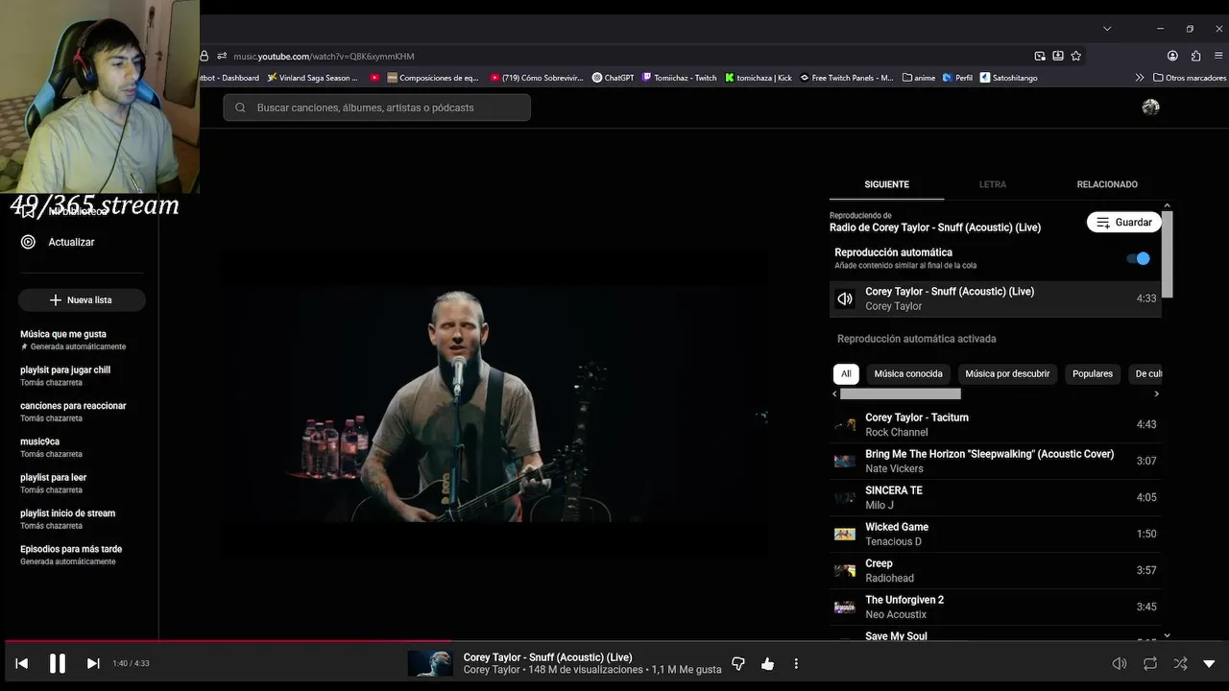Image resolution: width=1229 pixels, height=691 pixels.
Task: Open the three-dot song options menu
Action: tap(796, 663)
